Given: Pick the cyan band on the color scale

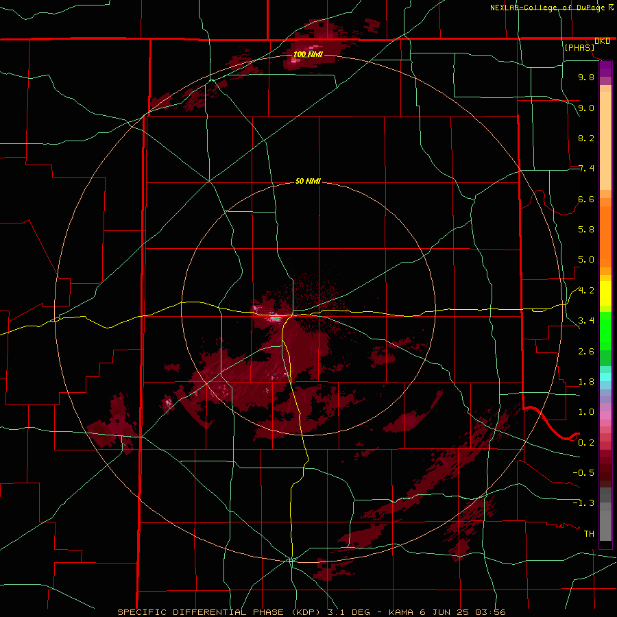Looking at the screenshot, I should click(605, 377).
